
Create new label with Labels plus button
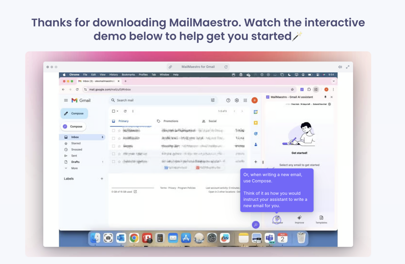coord(102,179)
